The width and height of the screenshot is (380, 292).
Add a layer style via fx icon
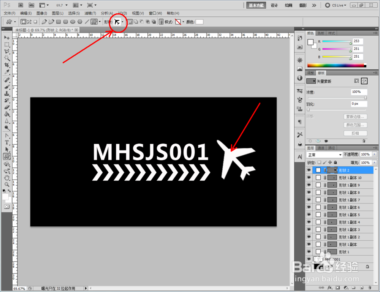(329, 288)
